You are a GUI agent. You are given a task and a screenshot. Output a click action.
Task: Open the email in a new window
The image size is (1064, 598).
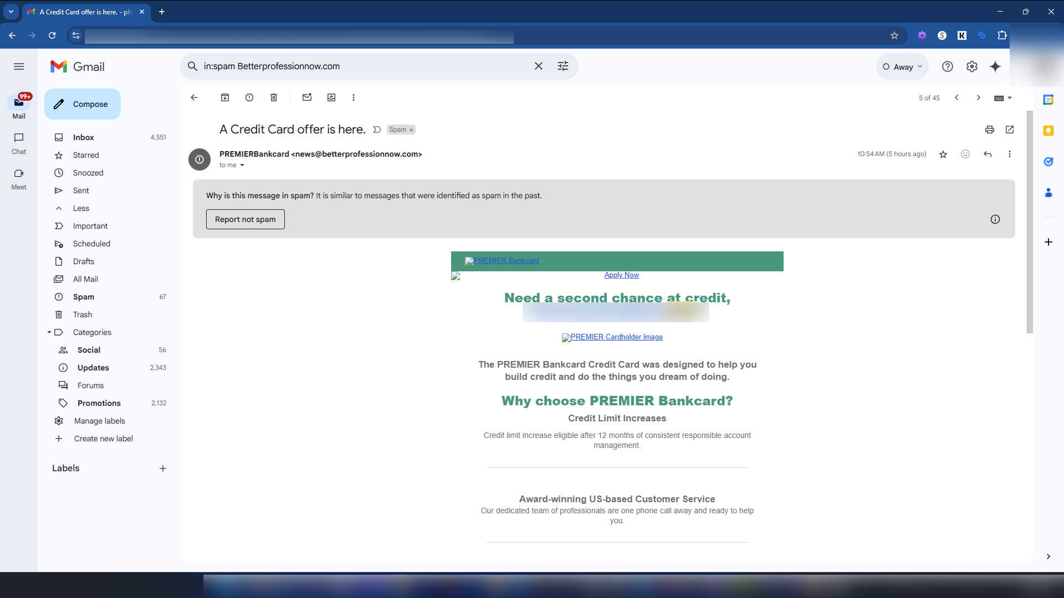tap(1010, 130)
